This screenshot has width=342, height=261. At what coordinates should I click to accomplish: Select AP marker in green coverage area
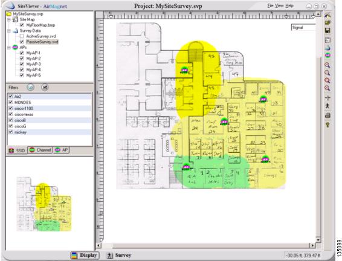pos(186,167)
